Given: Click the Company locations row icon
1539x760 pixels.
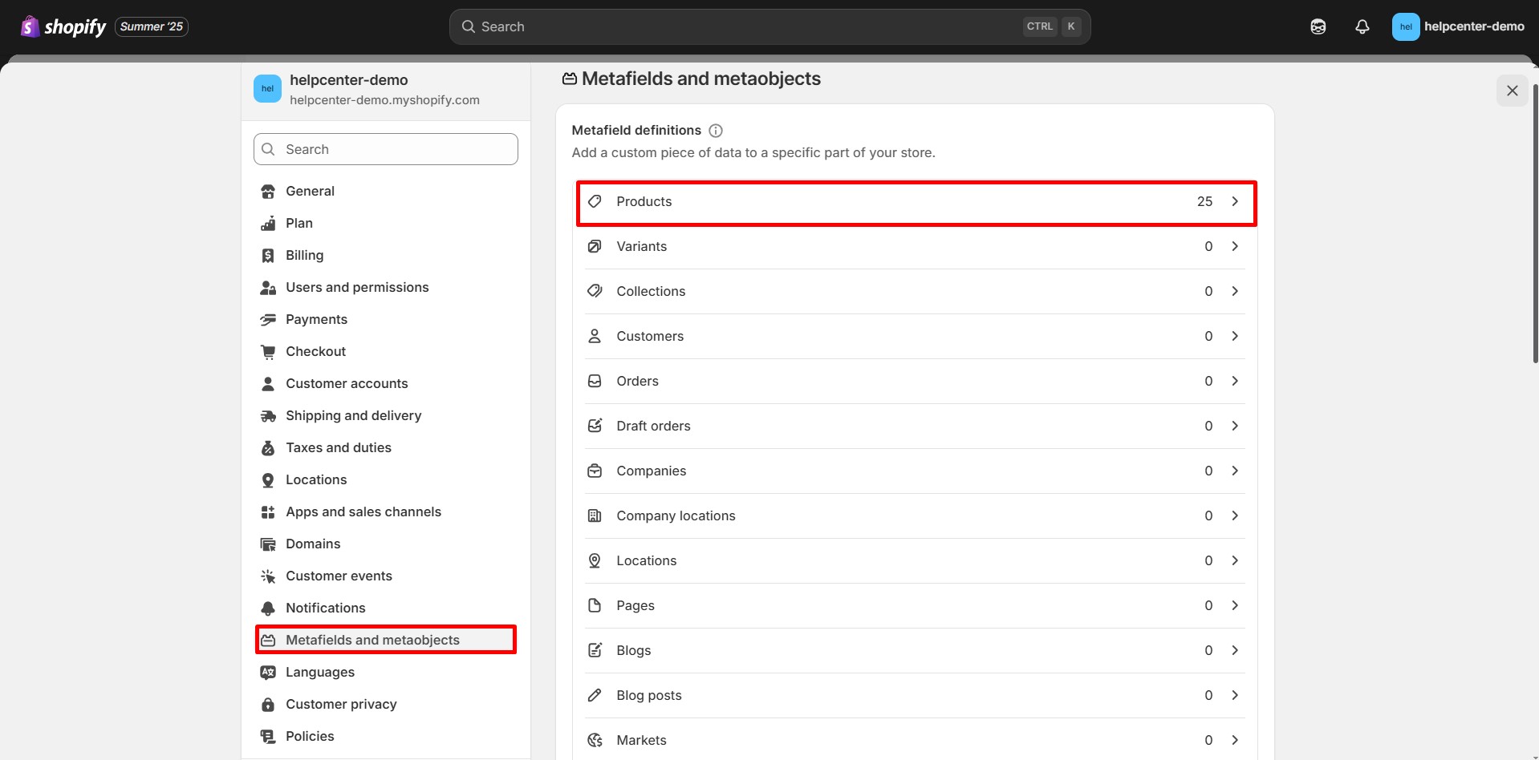Looking at the screenshot, I should point(595,515).
